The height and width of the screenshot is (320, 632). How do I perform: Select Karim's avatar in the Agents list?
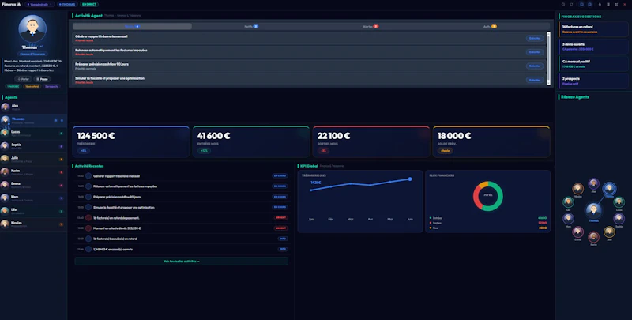pos(5,171)
